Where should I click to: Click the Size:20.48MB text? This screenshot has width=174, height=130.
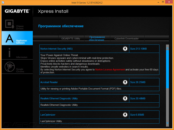coord(138,99)
